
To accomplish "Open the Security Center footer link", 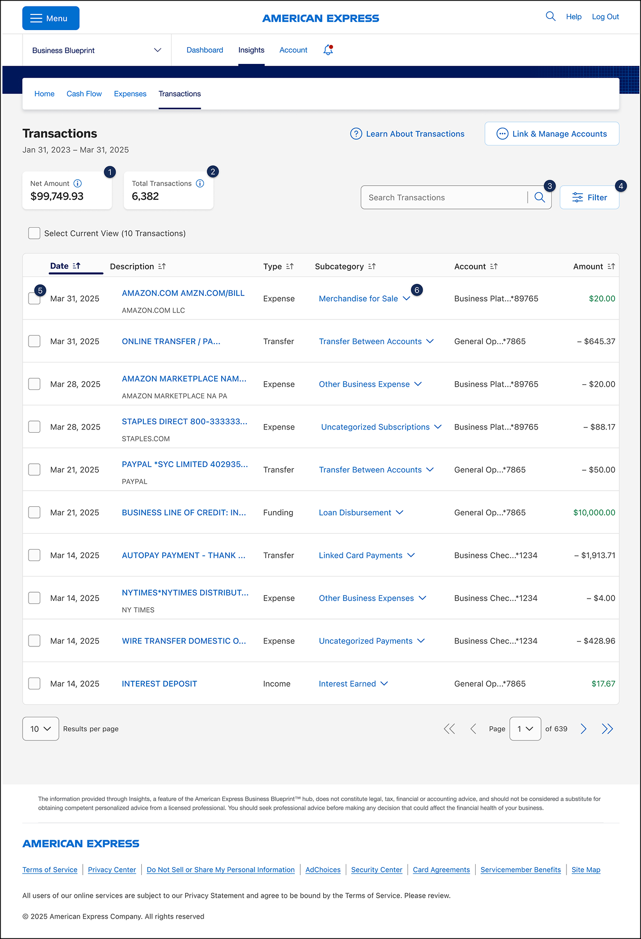I will (376, 870).
